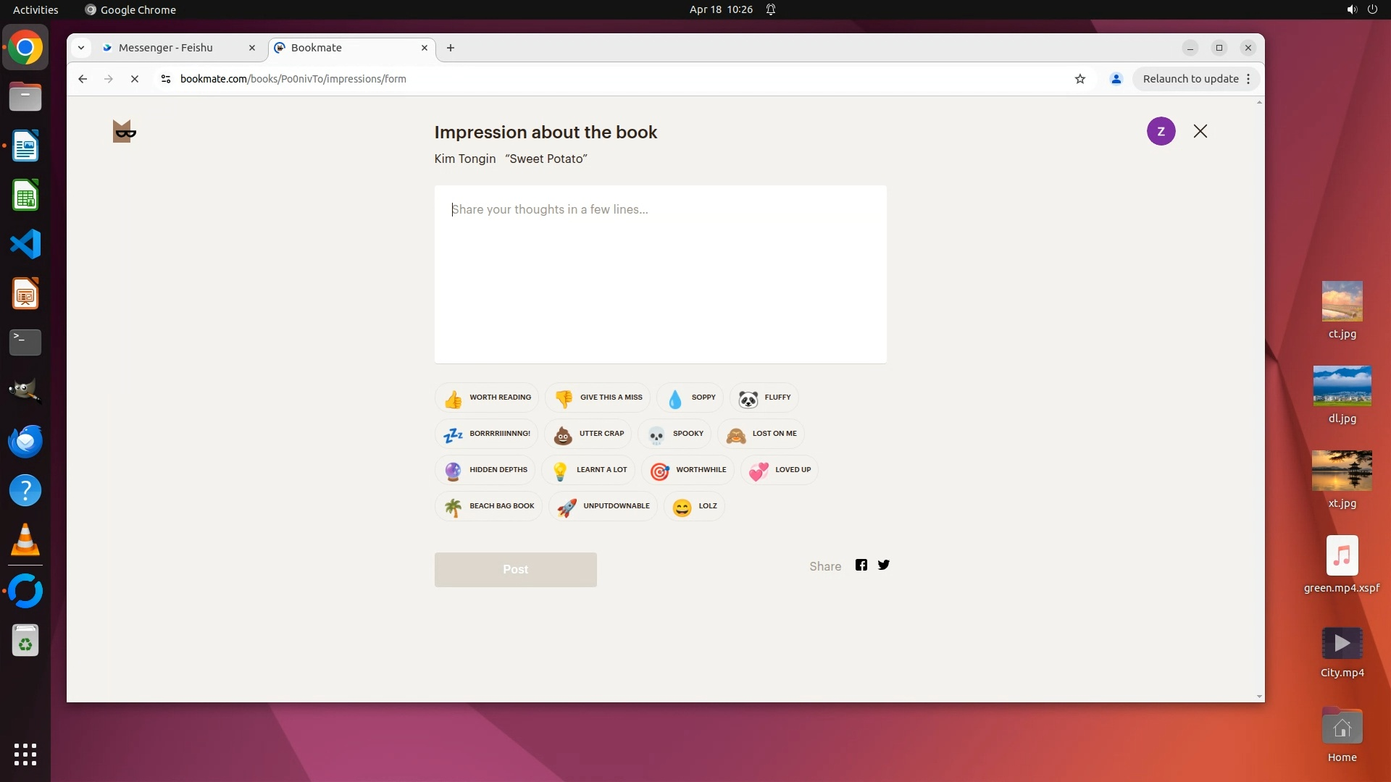Screen dimensions: 1391x782
Task: Close the impression form with X
Action: [x=1200, y=131]
